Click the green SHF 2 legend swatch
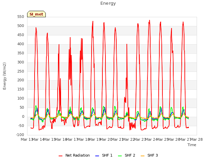217x162 pixels. click(120, 156)
